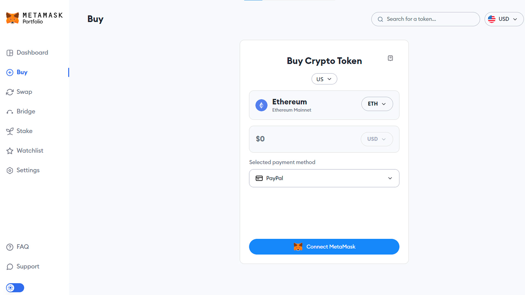Click Support link in sidebar

click(x=28, y=266)
